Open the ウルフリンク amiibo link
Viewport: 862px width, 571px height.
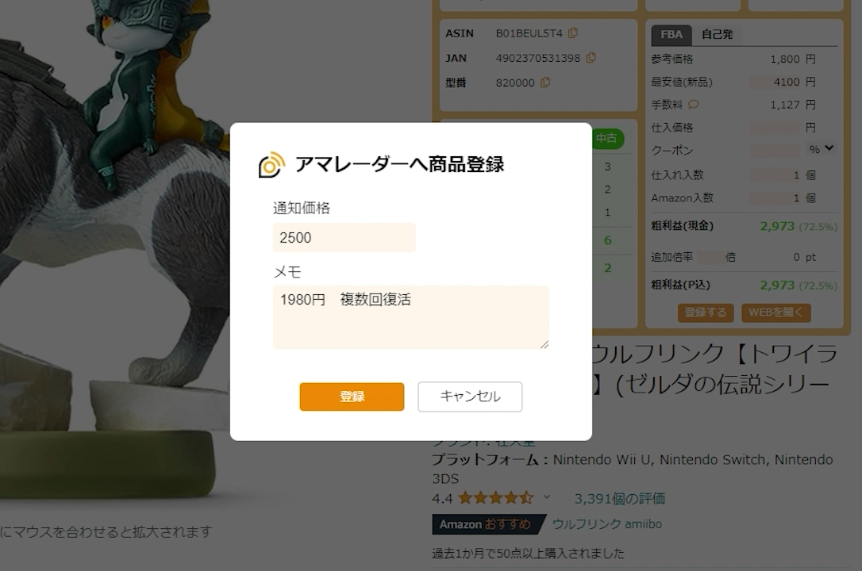coord(607,523)
